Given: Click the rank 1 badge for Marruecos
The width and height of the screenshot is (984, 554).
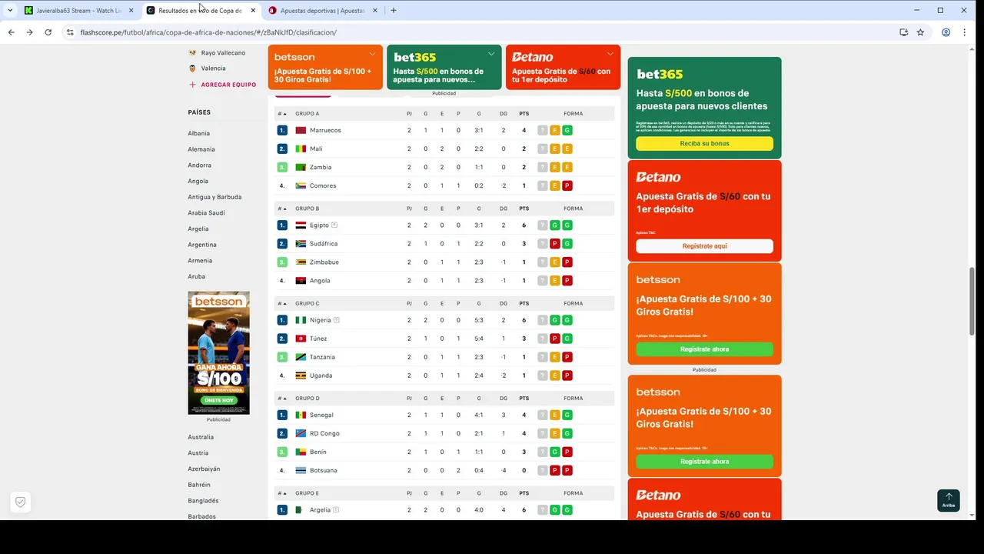Looking at the screenshot, I should (x=282, y=130).
